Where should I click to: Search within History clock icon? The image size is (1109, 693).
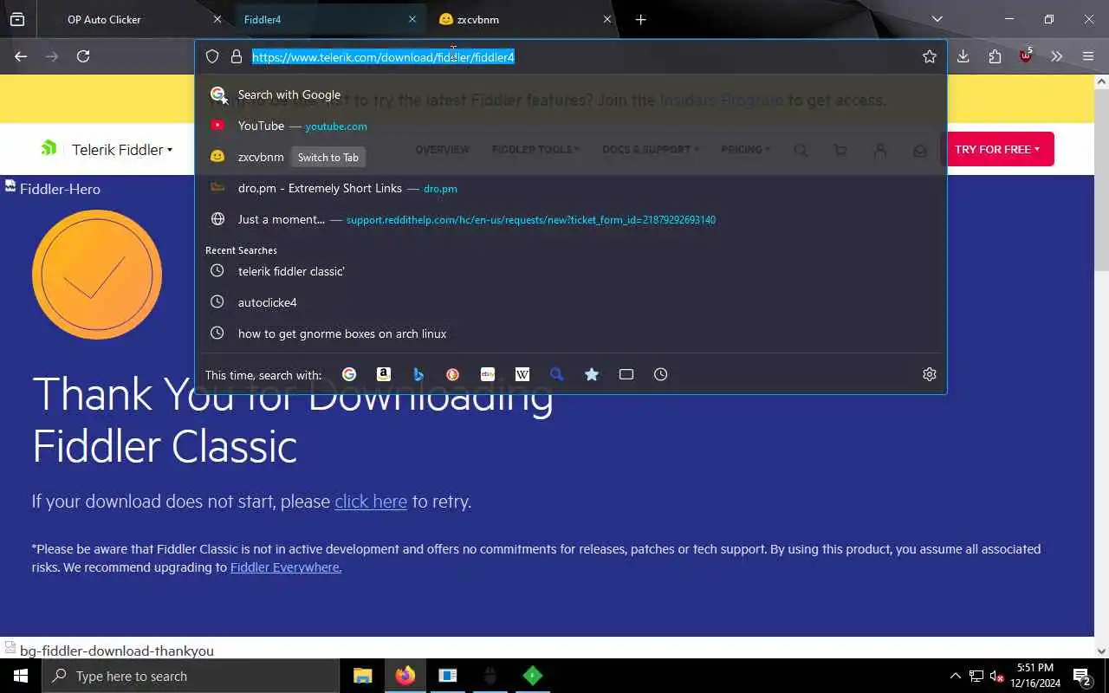tap(661, 374)
